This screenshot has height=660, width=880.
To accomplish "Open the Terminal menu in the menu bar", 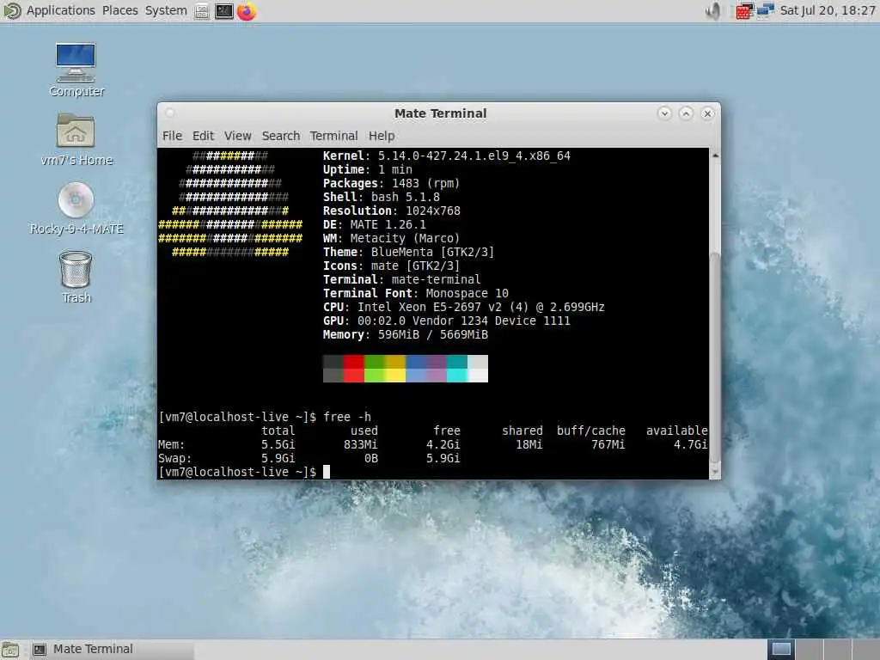I will (x=334, y=136).
